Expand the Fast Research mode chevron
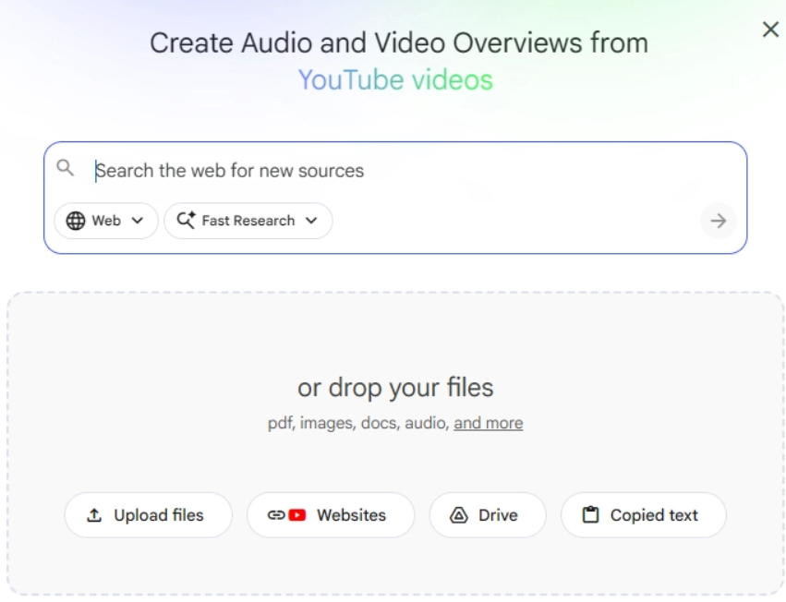This screenshot has height=602, width=786. (x=311, y=221)
